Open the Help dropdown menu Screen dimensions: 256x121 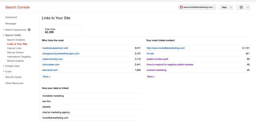[226, 7]
